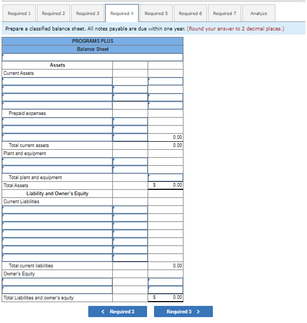The width and height of the screenshot is (307, 323).
Task: Click amount field in first row under Owner's Equity
Action: (x=165, y=282)
